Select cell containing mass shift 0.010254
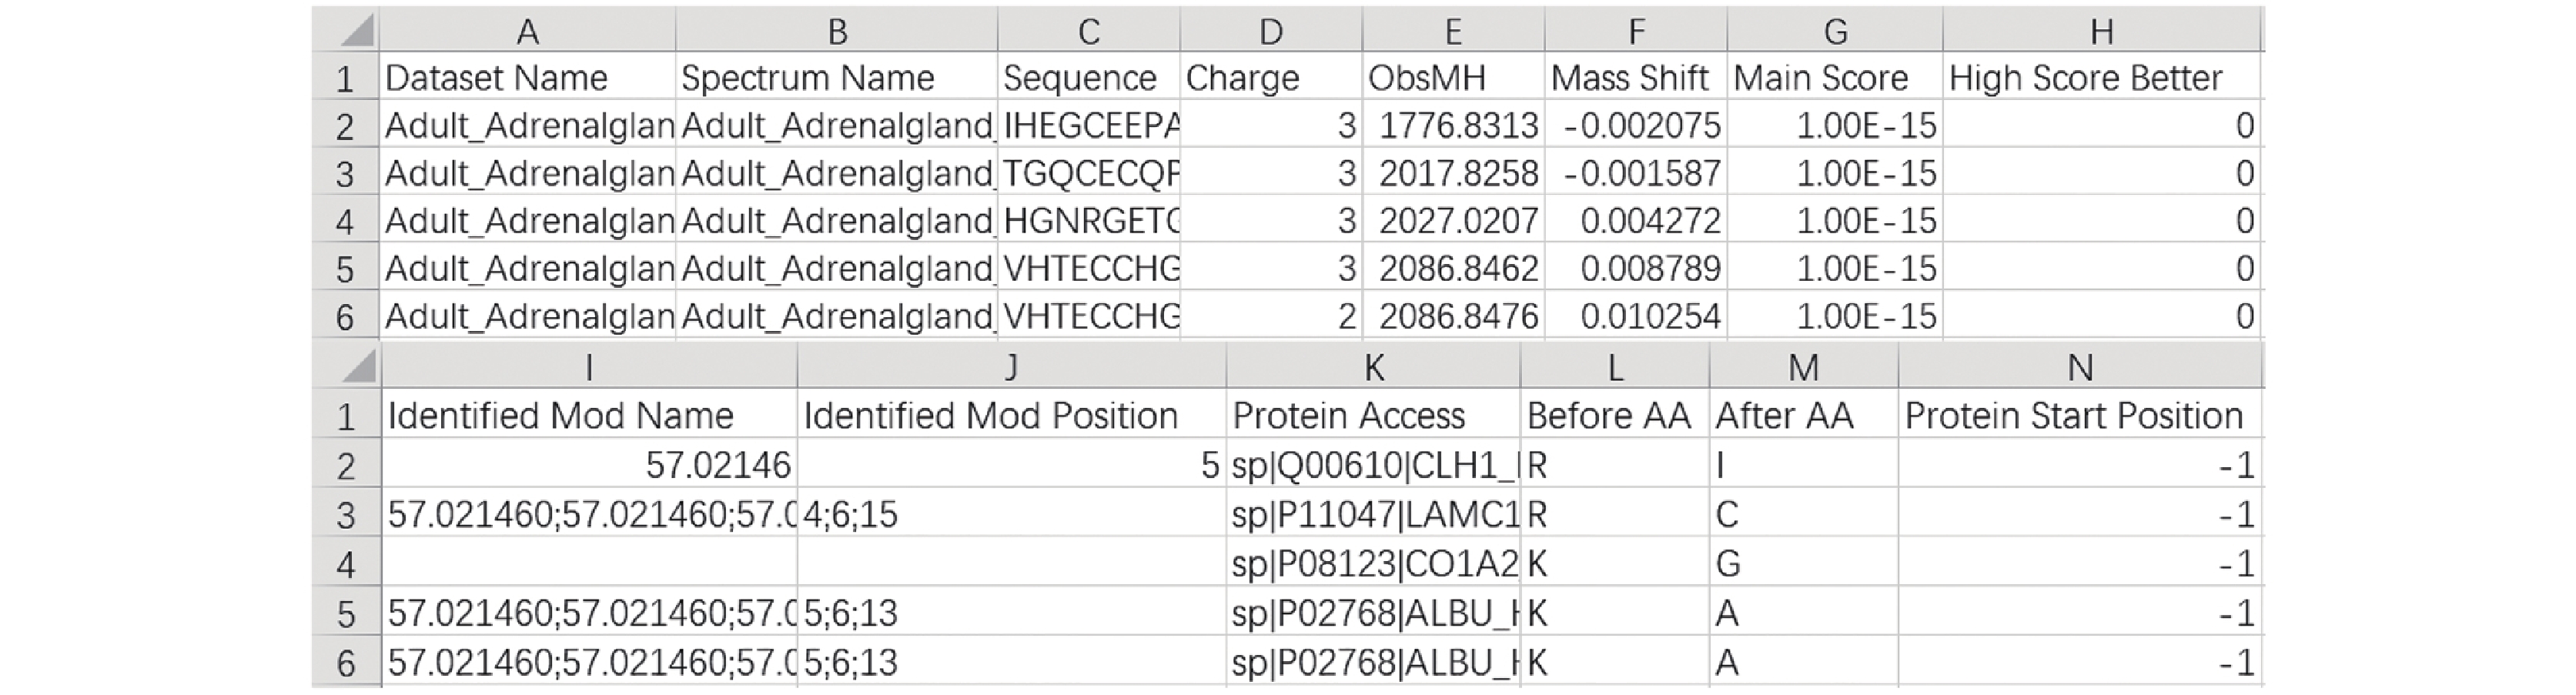 (1636, 315)
